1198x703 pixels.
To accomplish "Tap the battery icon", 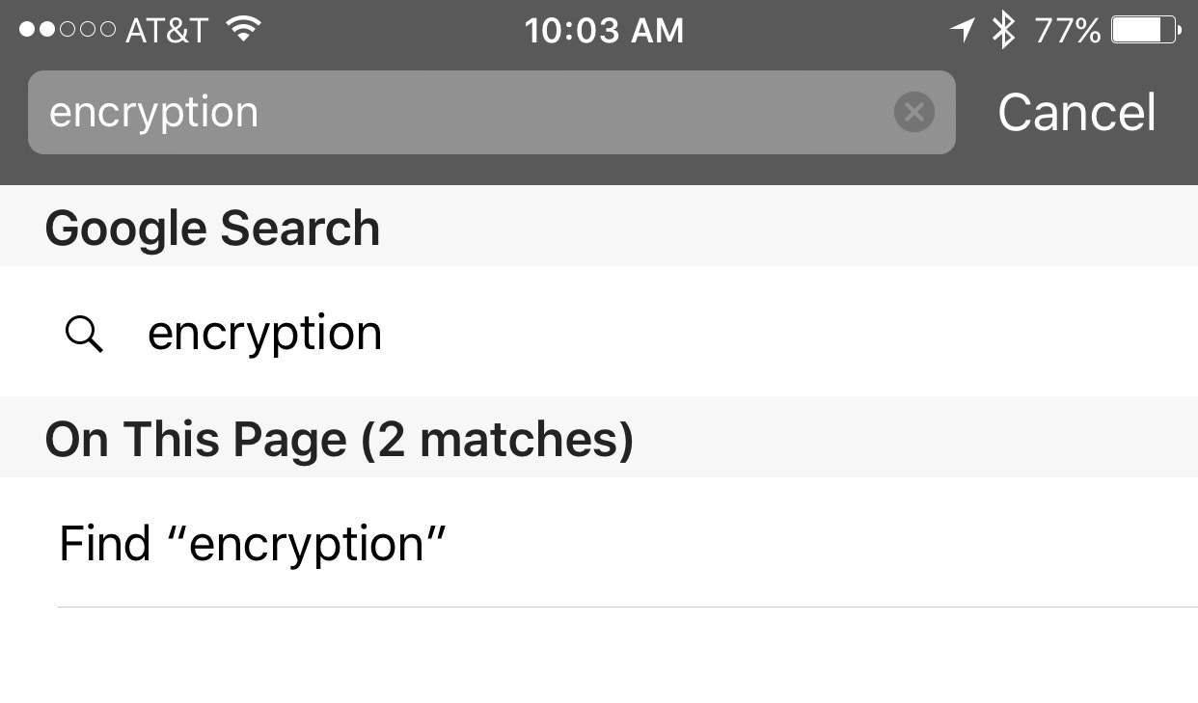I will 1146,30.
